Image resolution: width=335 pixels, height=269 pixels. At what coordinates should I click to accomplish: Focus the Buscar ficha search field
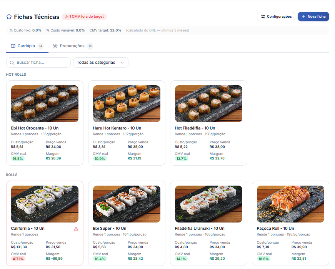pyautogui.click(x=38, y=62)
